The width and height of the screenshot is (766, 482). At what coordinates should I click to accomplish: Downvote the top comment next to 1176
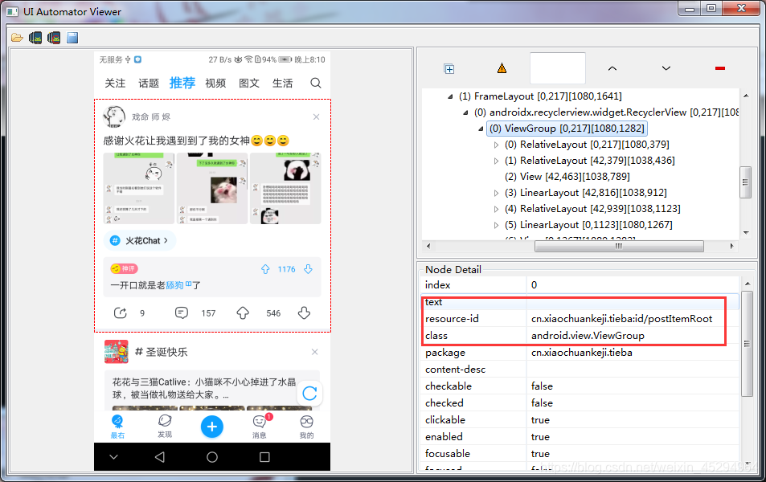pyautogui.click(x=309, y=269)
